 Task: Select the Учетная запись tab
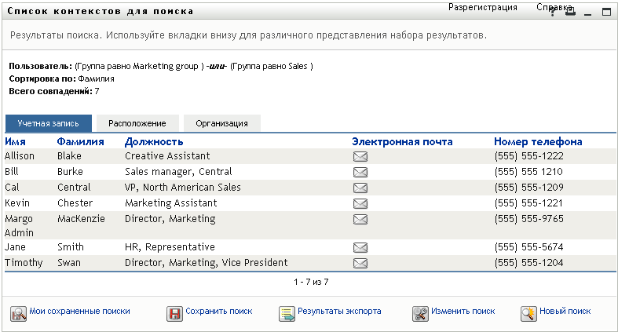(x=49, y=123)
